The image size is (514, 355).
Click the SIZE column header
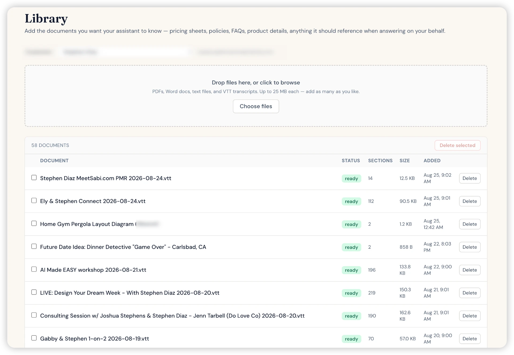click(405, 161)
